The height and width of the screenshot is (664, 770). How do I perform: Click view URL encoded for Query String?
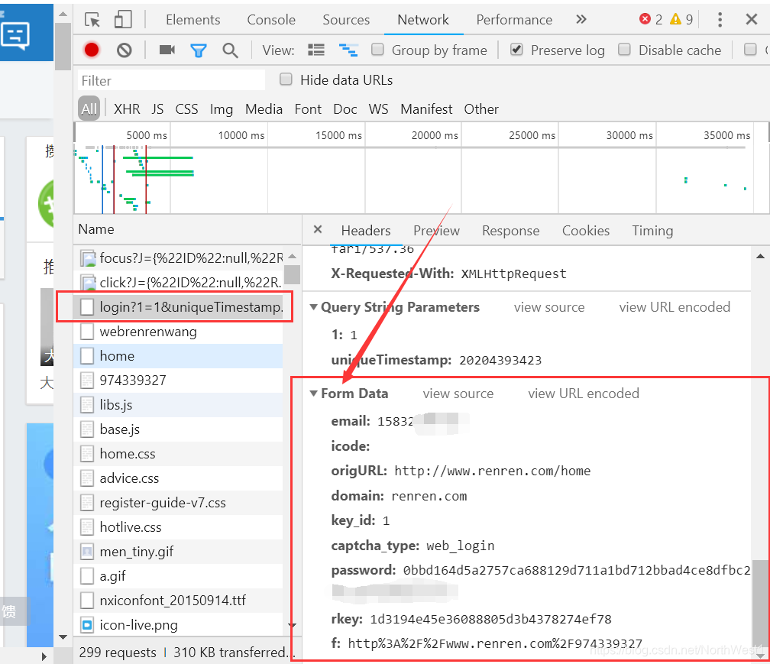tap(675, 307)
